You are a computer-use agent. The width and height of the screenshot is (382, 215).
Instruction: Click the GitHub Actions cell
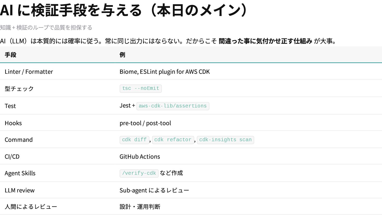click(x=140, y=157)
